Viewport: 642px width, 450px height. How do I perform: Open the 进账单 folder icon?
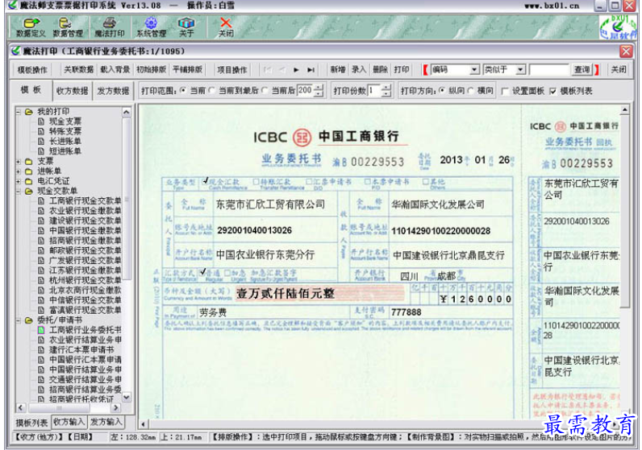[29, 171]
